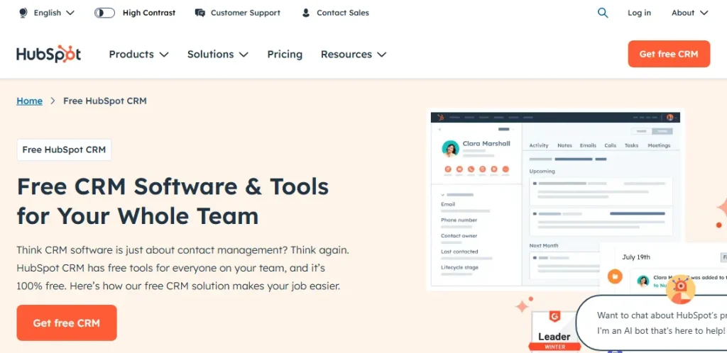727x353 pixels.
Task: Click the header Get free CRM button
Action: 669,54
